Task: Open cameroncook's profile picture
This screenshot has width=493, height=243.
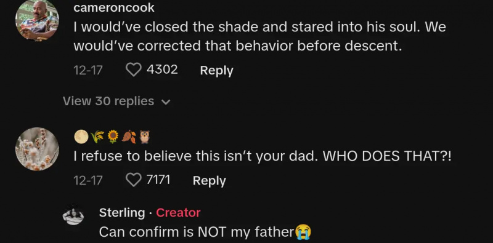Action: (x=37, y=20)
